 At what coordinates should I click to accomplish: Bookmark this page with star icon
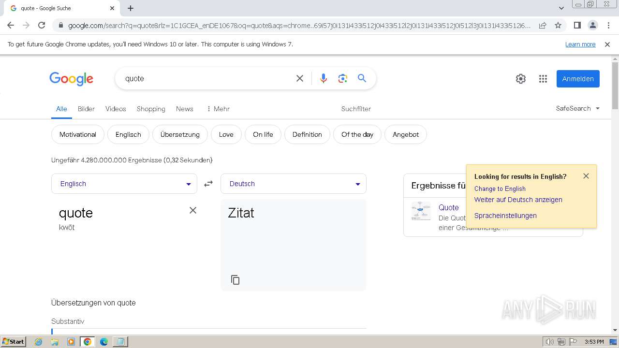point(558,25)
